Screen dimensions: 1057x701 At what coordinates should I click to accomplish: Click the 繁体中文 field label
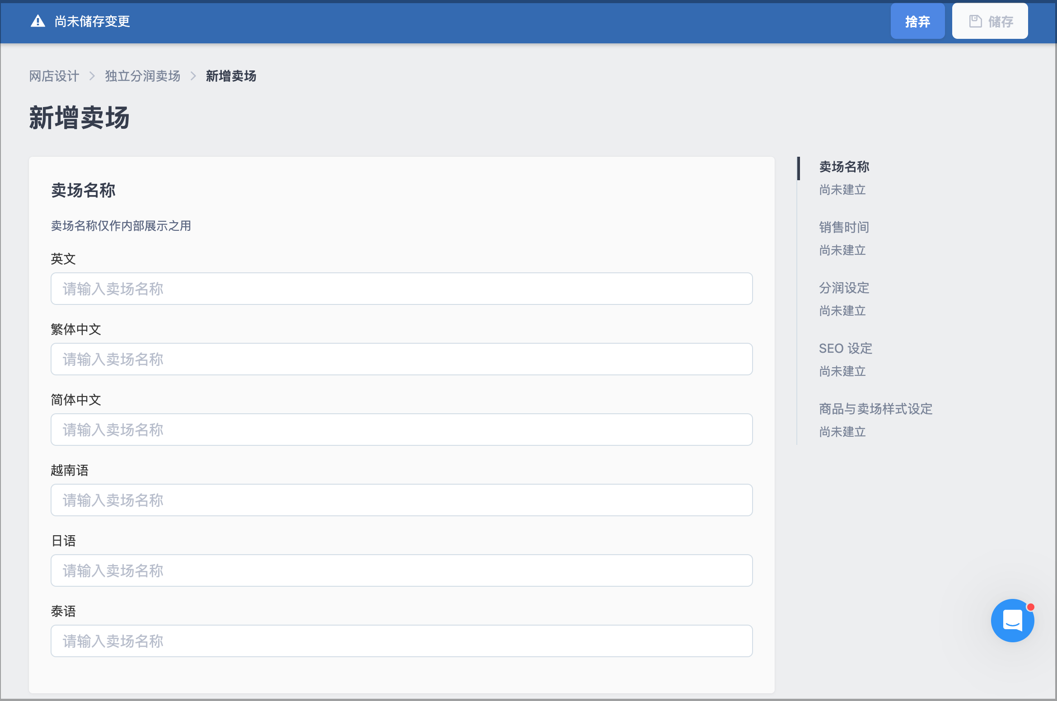click(76, 329)
